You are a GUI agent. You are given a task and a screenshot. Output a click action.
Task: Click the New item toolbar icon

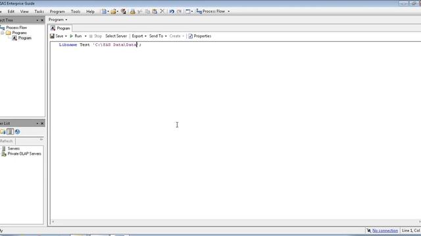pyautogui.click(x=104, y=12)
